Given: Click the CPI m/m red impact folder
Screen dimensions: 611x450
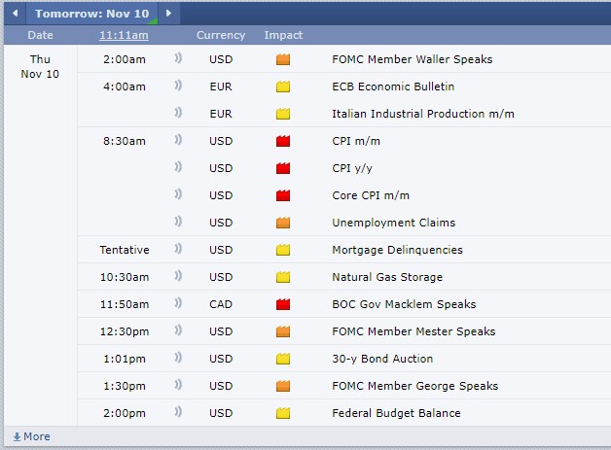Looking at the screenshot, I should (x=283, y=141).
